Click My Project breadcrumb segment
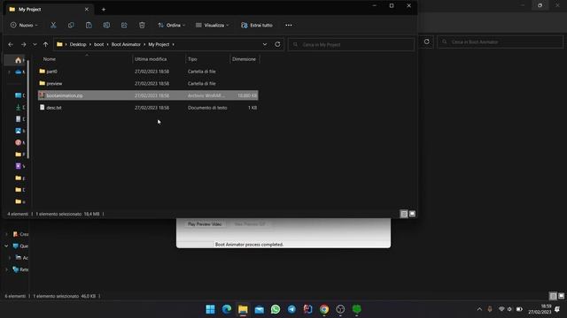 [159, 44]
